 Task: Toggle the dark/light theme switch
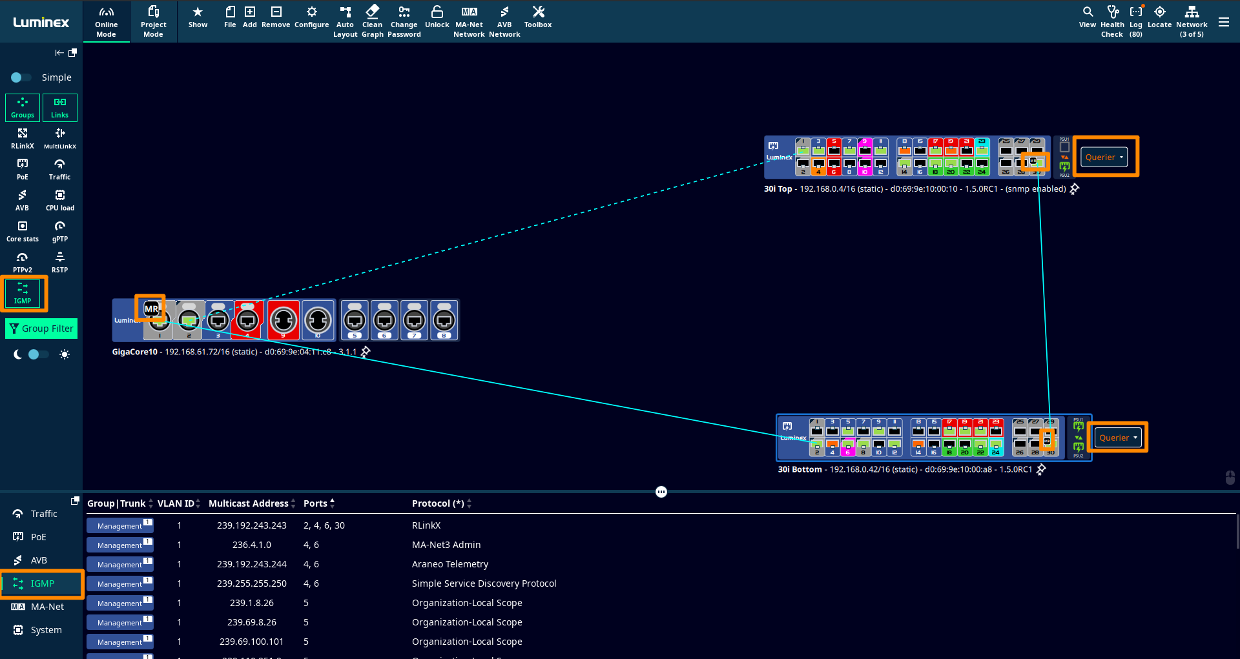pos(39,354)
